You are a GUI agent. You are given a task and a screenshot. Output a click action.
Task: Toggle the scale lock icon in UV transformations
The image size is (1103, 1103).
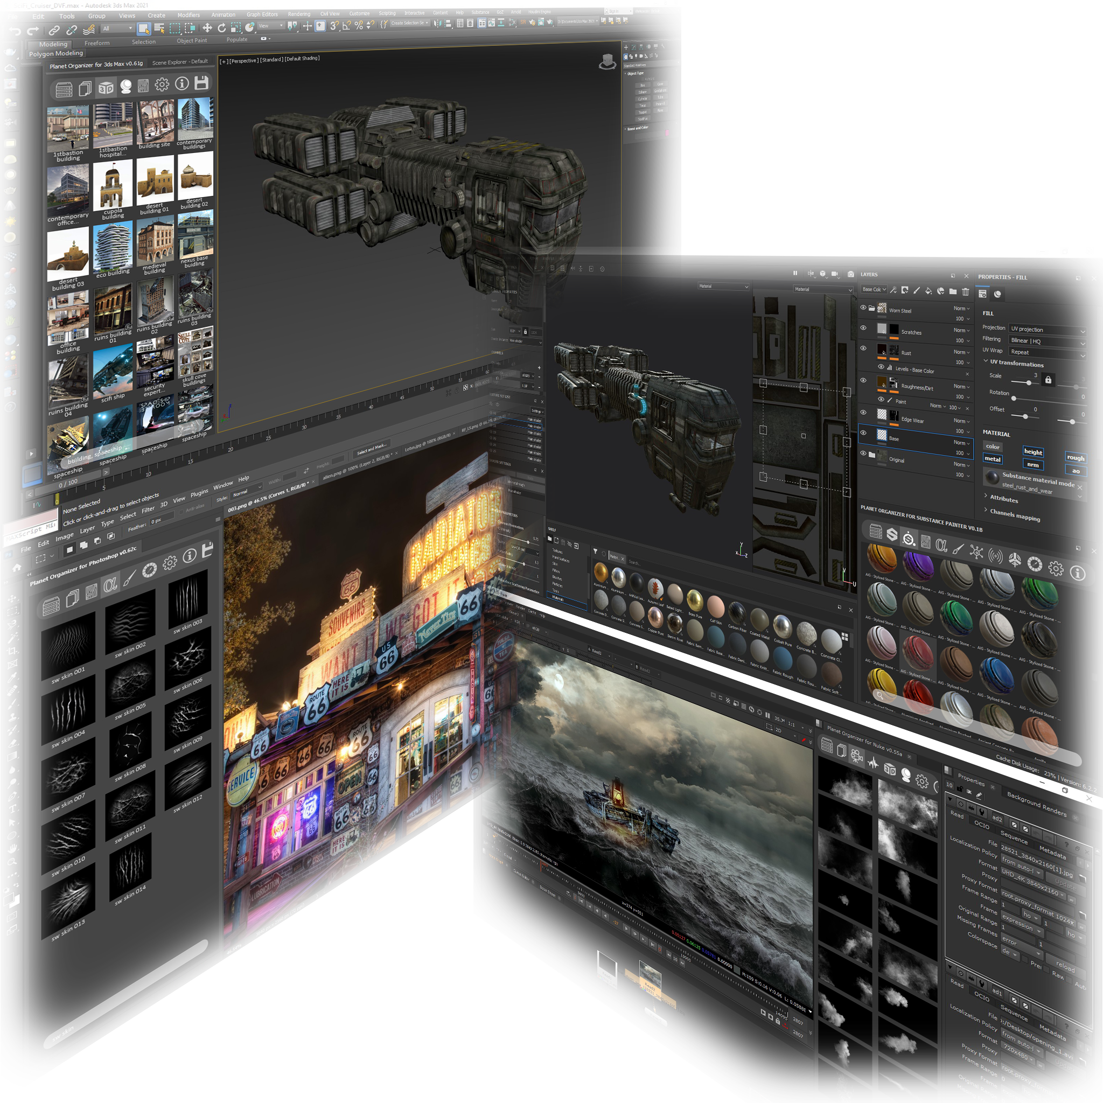(x=1048, y=379)
